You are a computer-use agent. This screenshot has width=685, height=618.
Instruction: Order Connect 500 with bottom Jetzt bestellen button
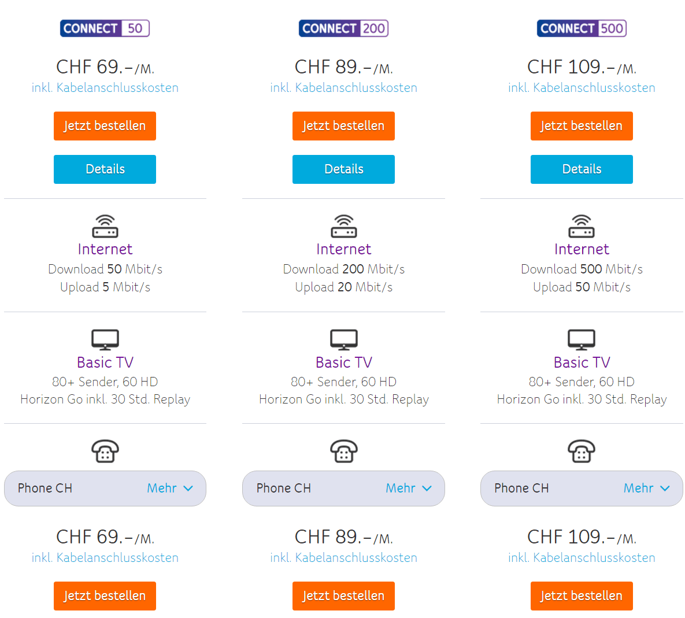click(x=582, y=595)
